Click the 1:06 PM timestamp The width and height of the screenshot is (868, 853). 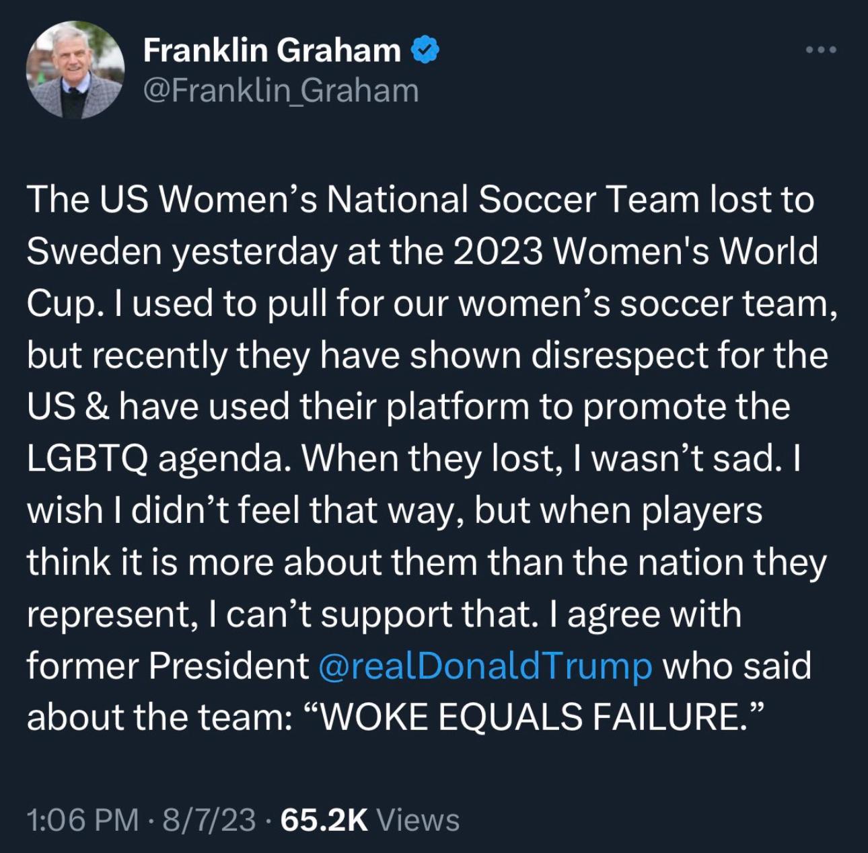click(83, 820)
